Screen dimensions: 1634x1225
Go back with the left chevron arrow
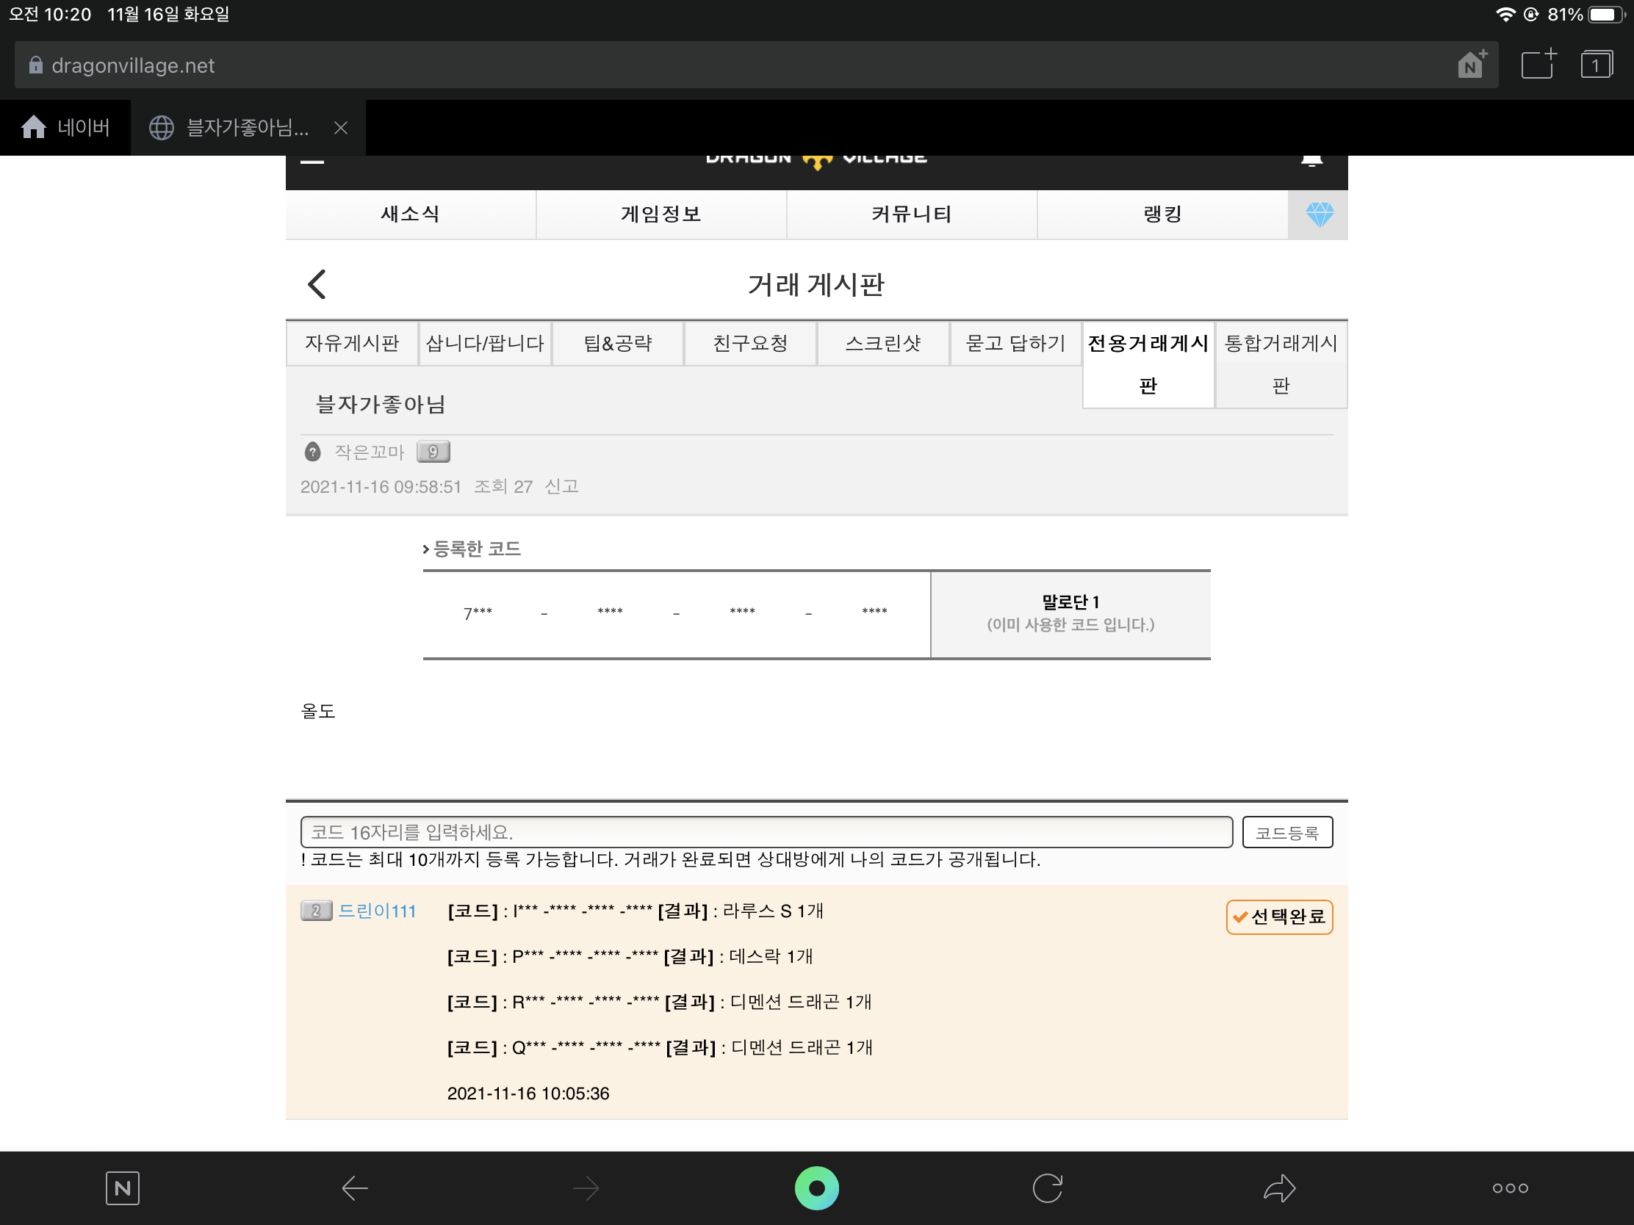[317, 284]
